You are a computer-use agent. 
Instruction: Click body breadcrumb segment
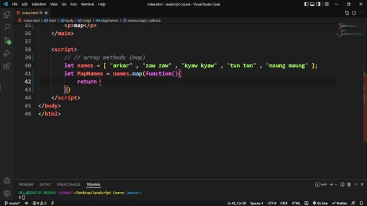pos(69,21)
